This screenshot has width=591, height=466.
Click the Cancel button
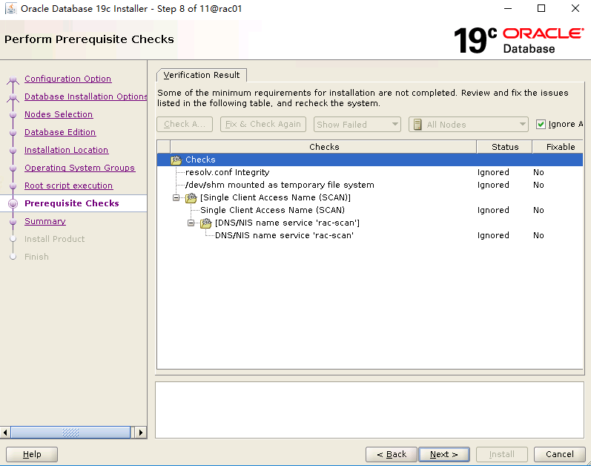pyautogui.click(x=559, y=454)
